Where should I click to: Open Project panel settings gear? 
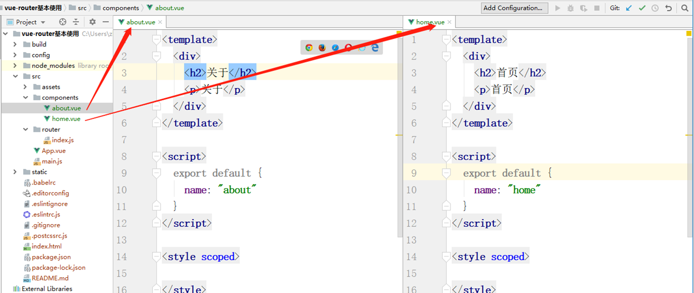coord(92,22)
